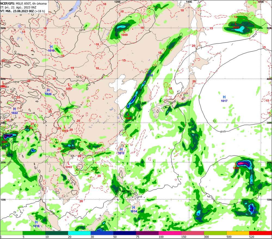Click the legend value label '100'

point(161,237)
